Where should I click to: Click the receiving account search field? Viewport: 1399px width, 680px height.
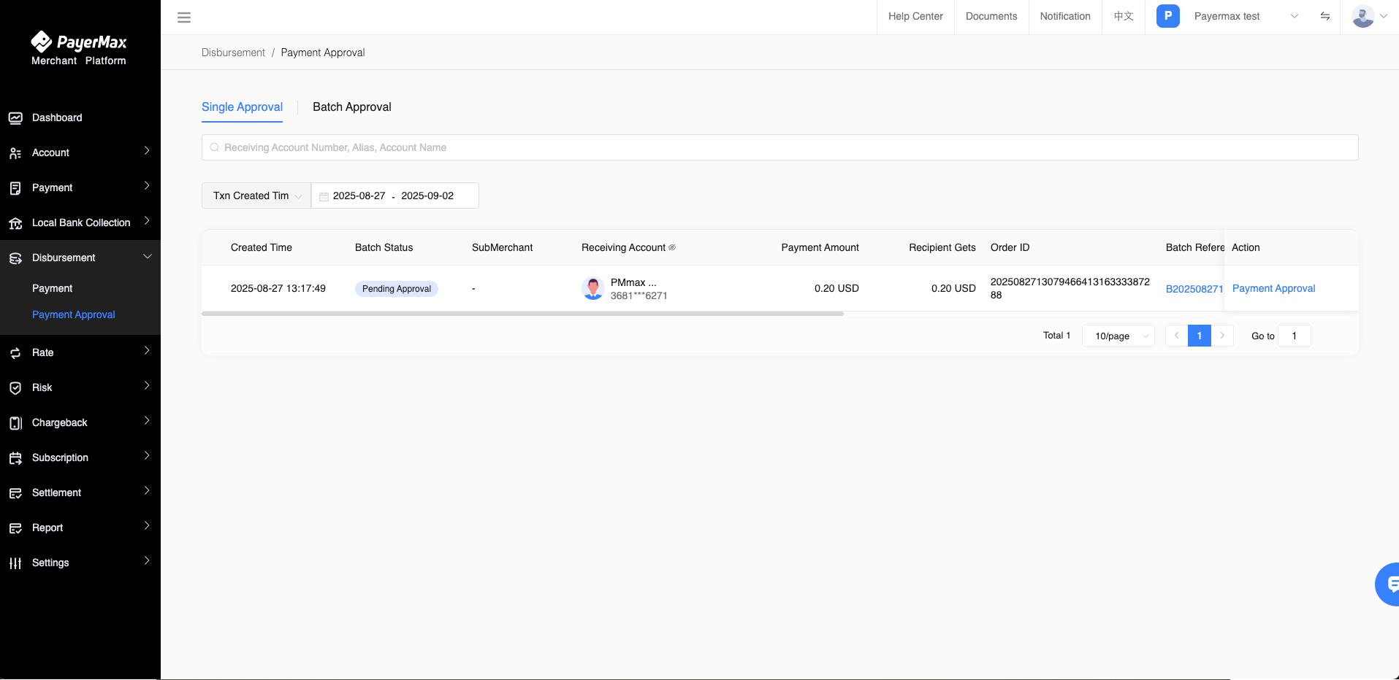tap(779, 147)
